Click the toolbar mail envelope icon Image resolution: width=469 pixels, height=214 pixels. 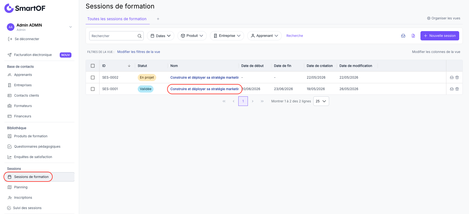[403, 36]
